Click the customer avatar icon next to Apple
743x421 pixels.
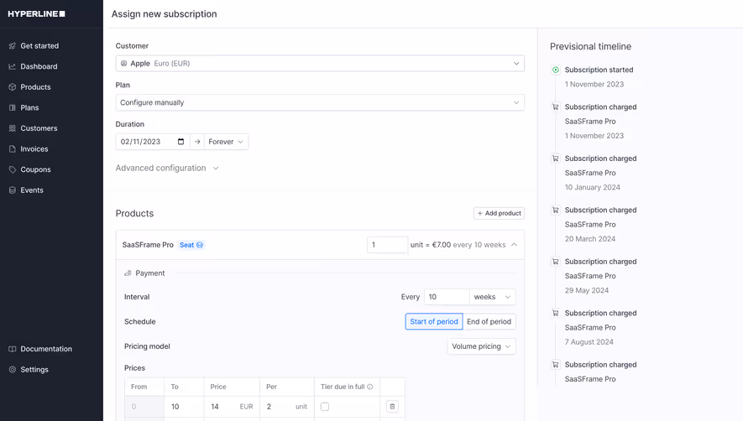tap(123, 64)
